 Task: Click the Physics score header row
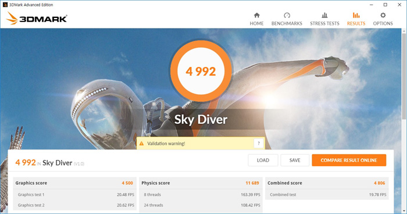(x=201, y=183)
